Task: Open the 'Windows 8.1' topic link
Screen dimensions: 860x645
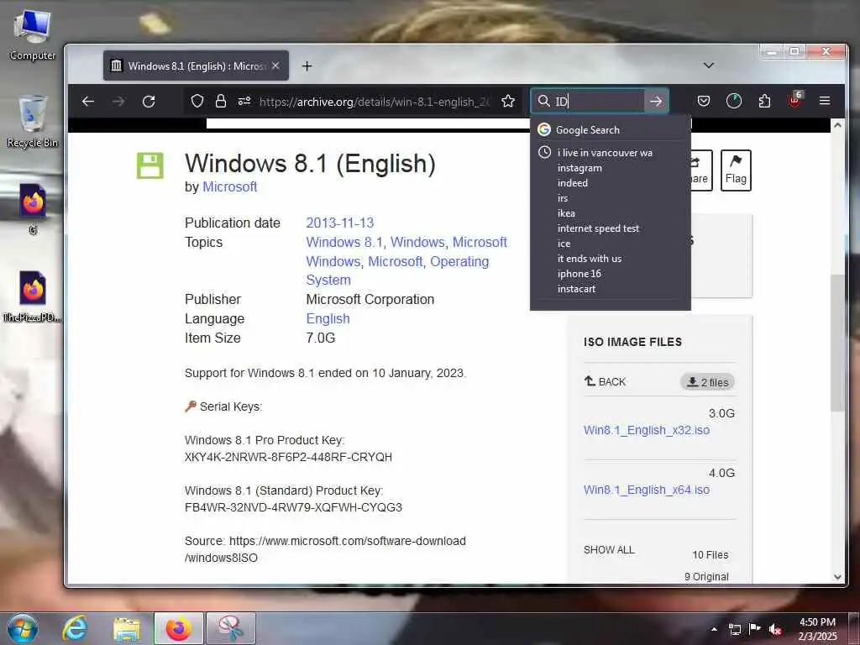Action: tap(344, 243)
